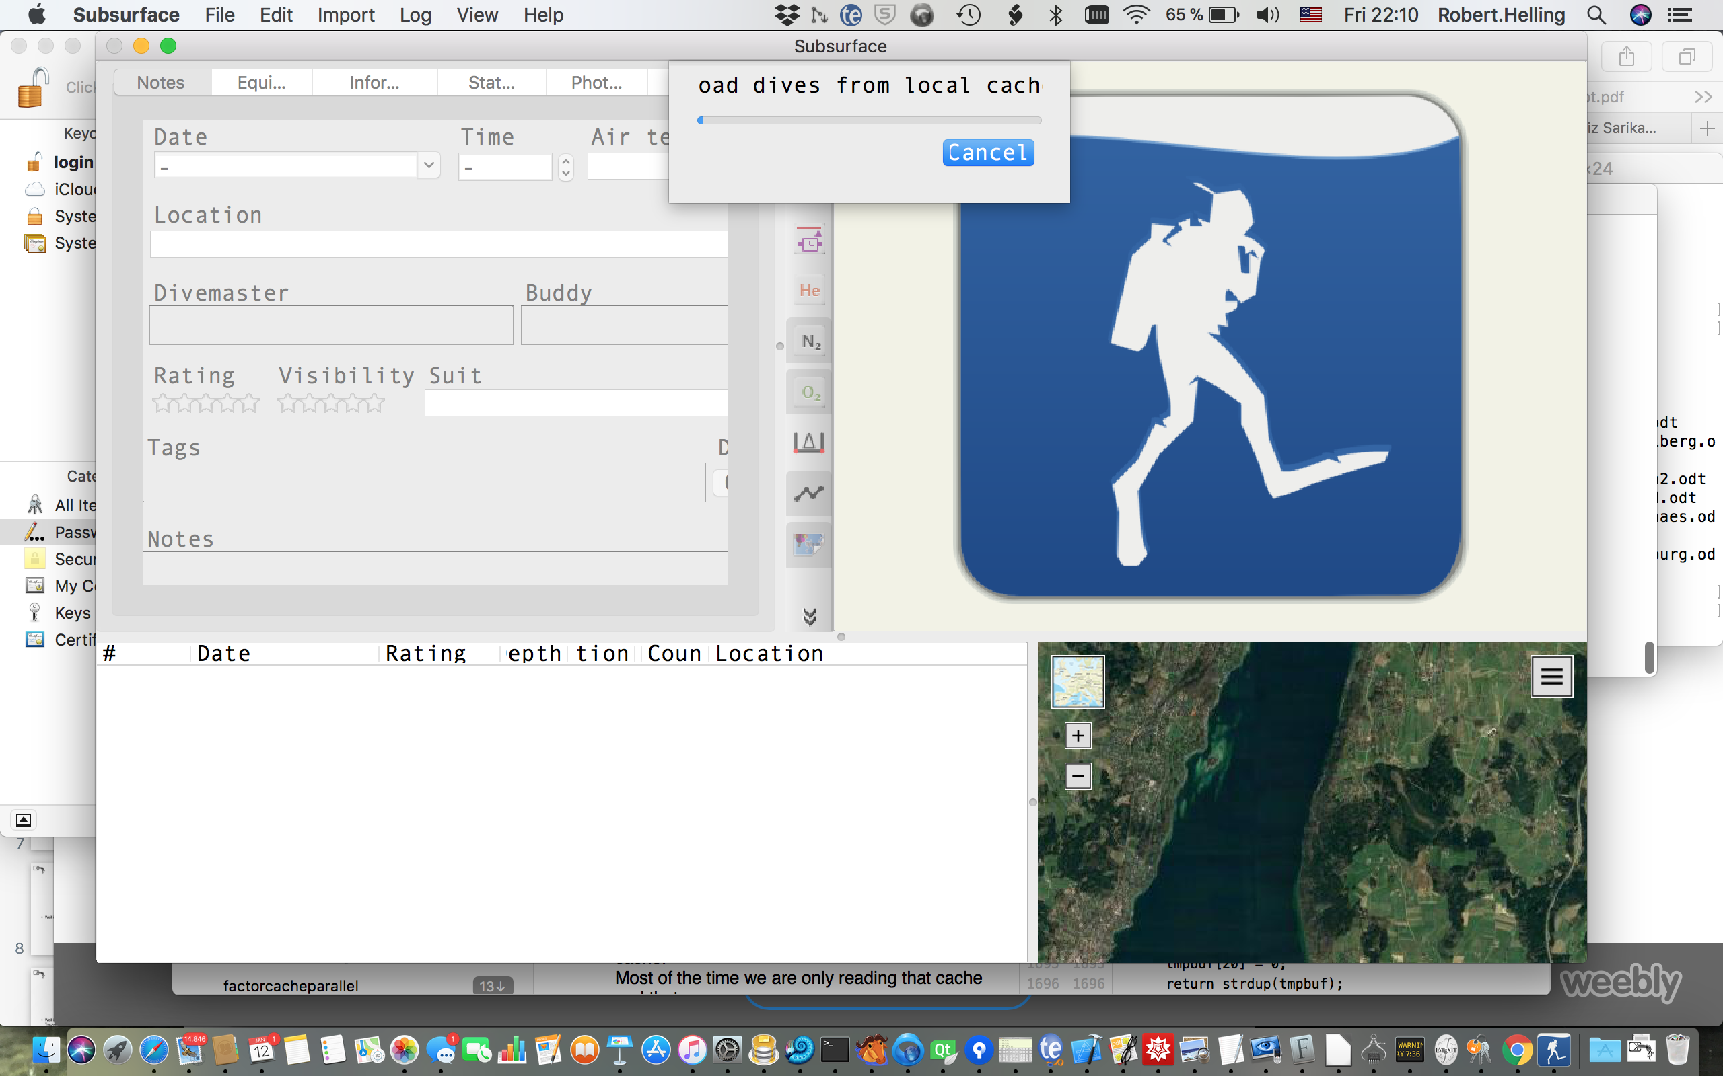This screenshot has height=1076, width=1723.
Task: Select the ruler measurement tool
Action: 808,442
